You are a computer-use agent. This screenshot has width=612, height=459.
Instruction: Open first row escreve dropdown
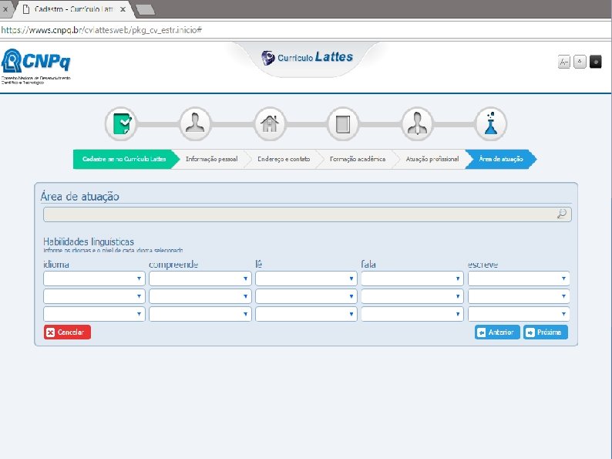click(519, 278)
